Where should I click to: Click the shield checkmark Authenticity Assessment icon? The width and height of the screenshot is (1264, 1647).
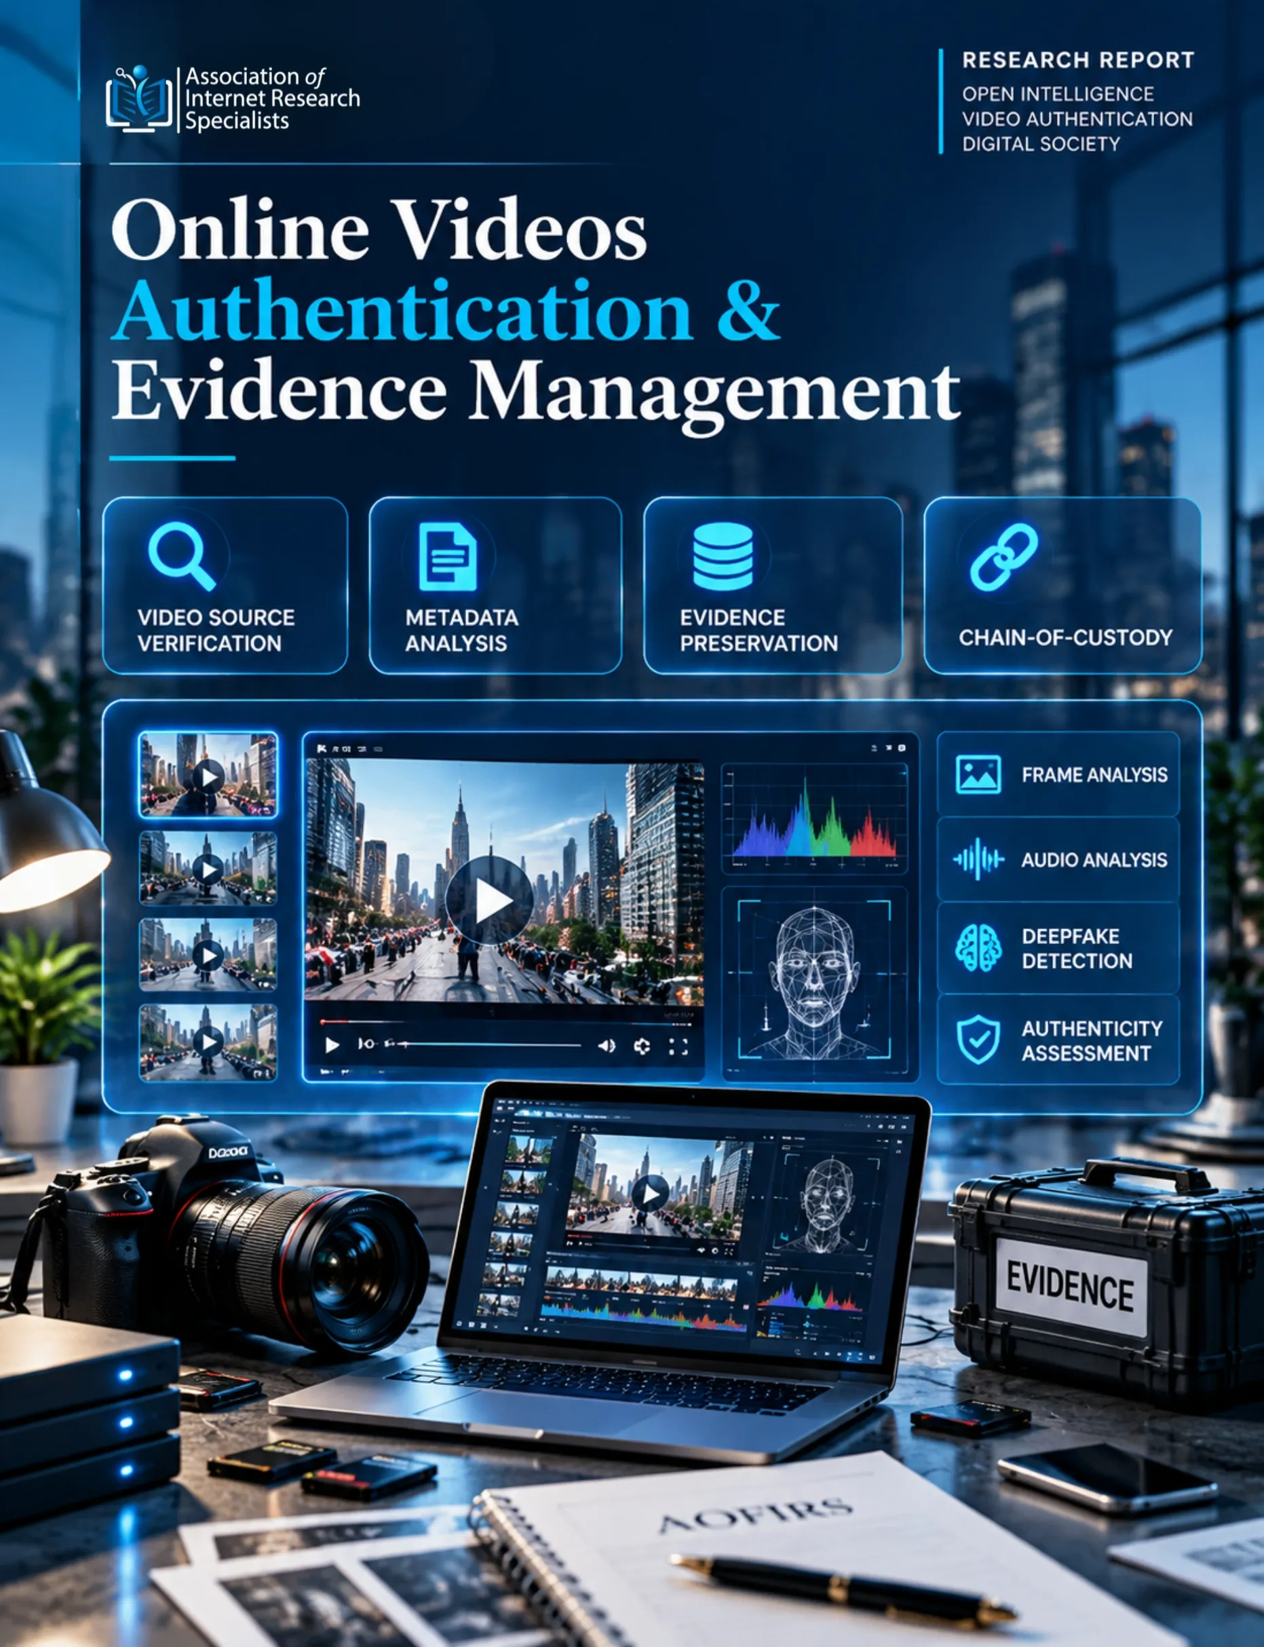coord(978,1040)
